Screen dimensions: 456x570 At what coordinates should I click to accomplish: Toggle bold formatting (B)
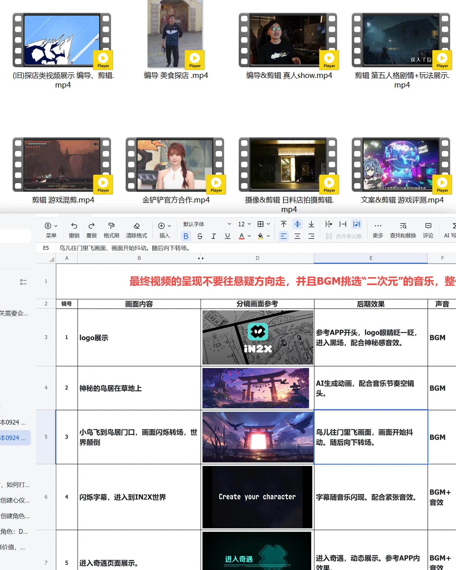[x=186, y=236]
